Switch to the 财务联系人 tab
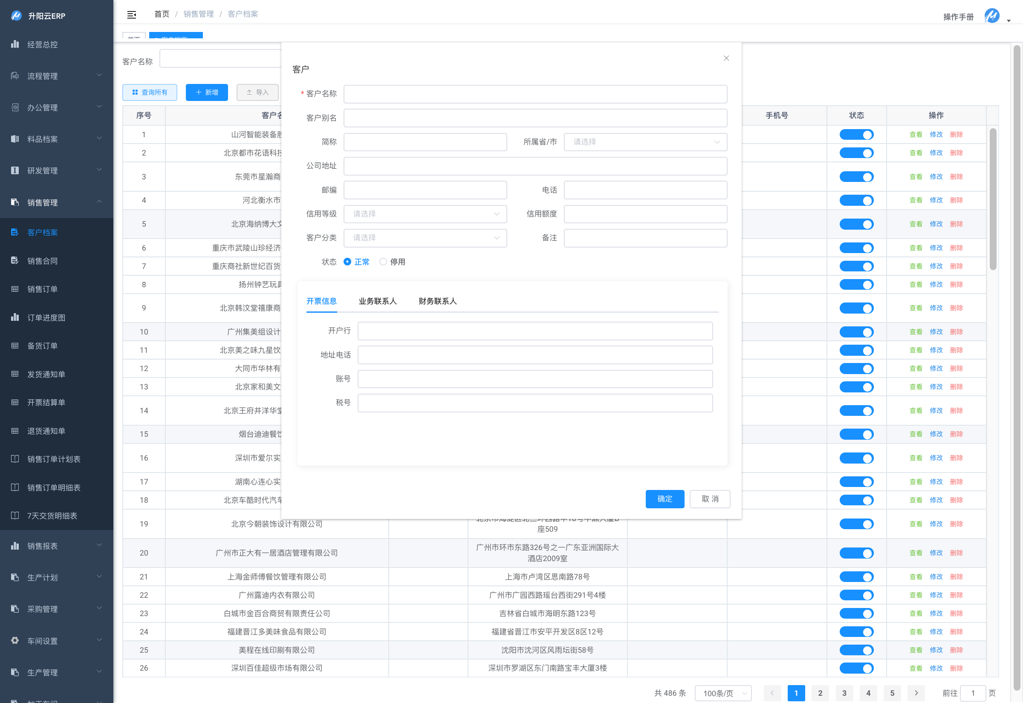Image resolution: width=1023 pixels, height=703 pixels. tap(437, 301)
